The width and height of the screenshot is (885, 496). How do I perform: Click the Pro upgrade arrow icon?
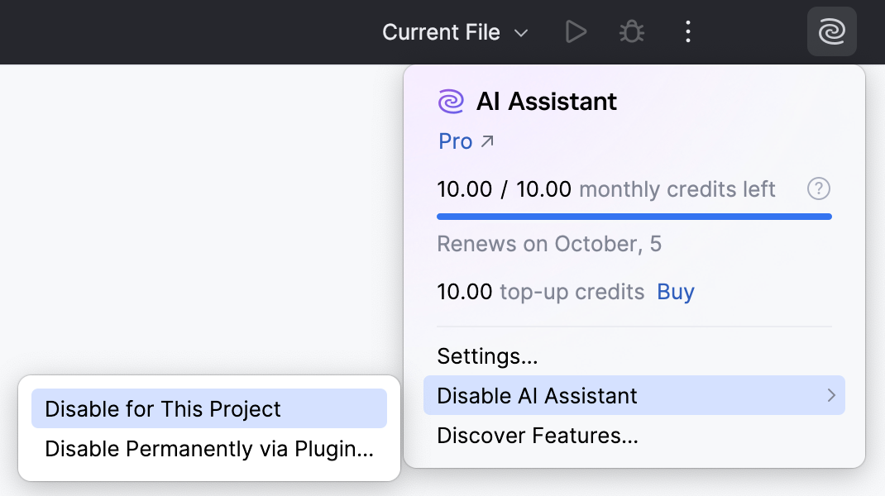pos(486,140)
